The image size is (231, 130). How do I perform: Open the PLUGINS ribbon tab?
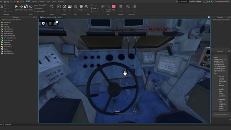(x=61, y=1)
